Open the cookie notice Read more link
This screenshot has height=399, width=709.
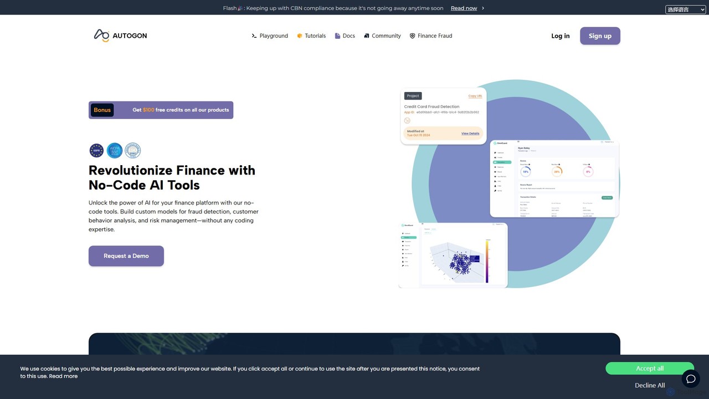(x=63, y=376)
